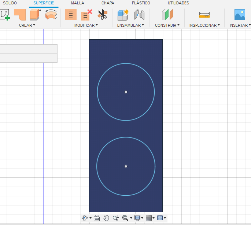Click the Look At icon
The height and width of the screenshot is (225, 251).
click(97, 218)
